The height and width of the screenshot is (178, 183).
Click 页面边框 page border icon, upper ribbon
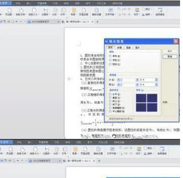(x=84, y=10)
